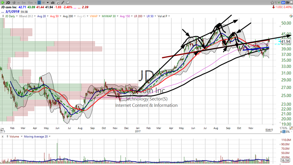This screenshot has height=165, width=293.
Task: Close the volume pane with X
Action: (3, 137)
